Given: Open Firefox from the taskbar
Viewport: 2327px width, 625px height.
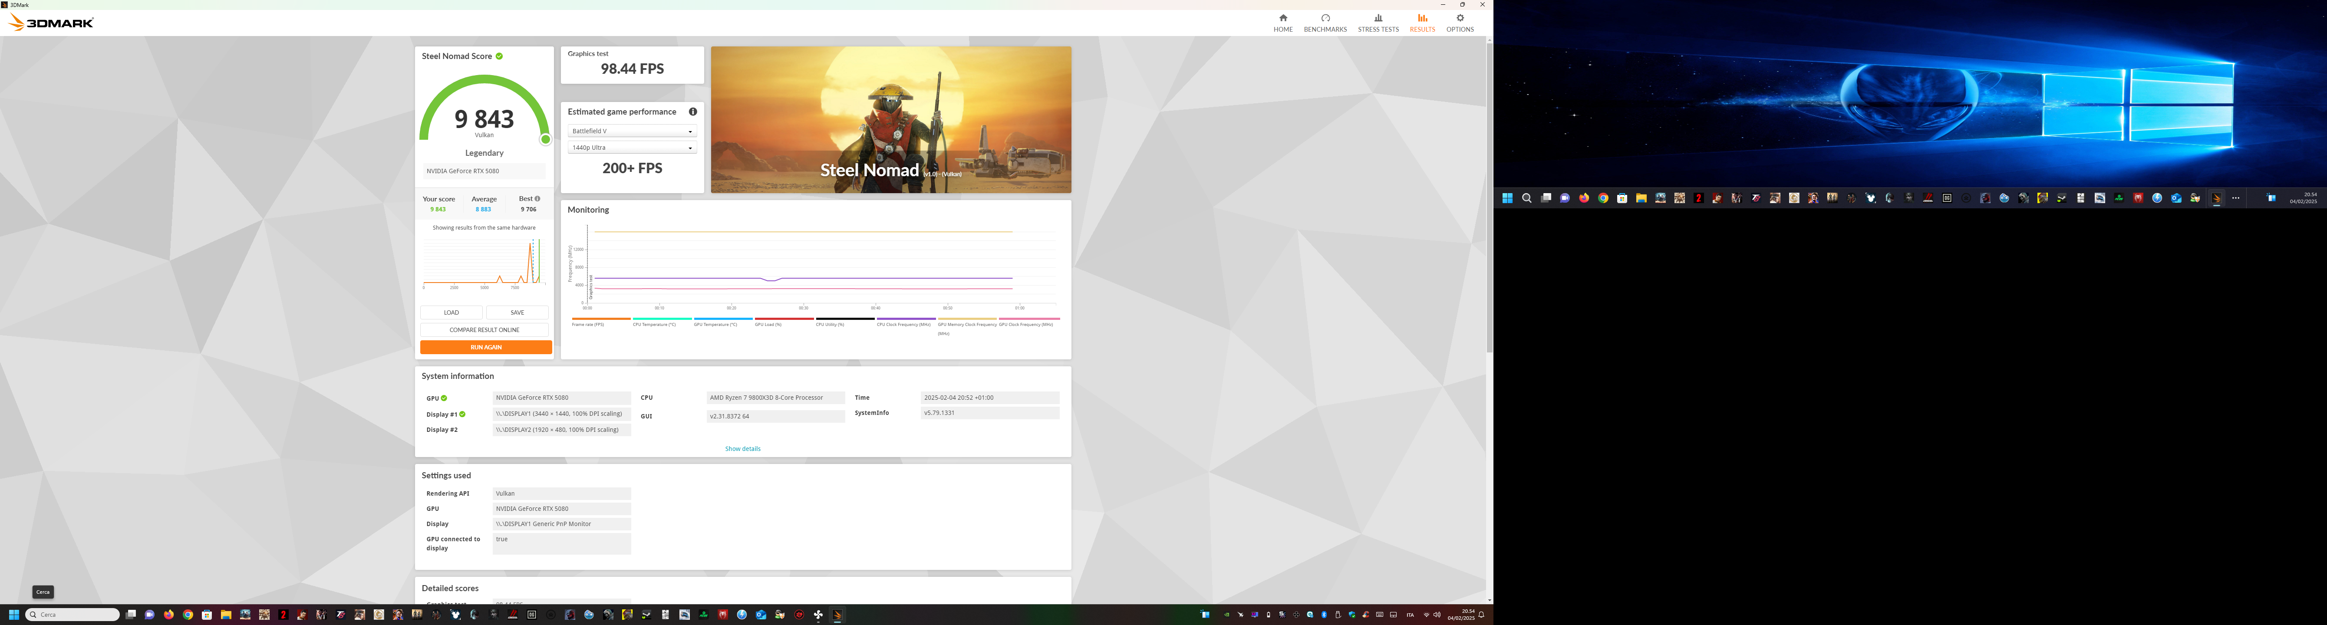Looking at the screenshot, I should click(x=169, y=615).
